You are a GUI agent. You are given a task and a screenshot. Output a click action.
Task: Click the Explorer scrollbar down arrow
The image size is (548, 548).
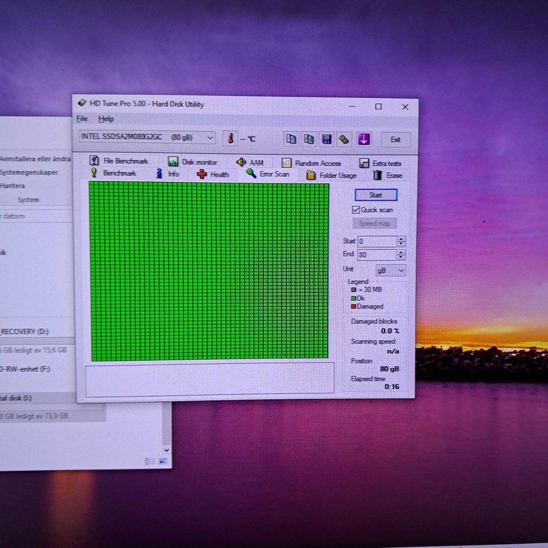click(167, 450)
